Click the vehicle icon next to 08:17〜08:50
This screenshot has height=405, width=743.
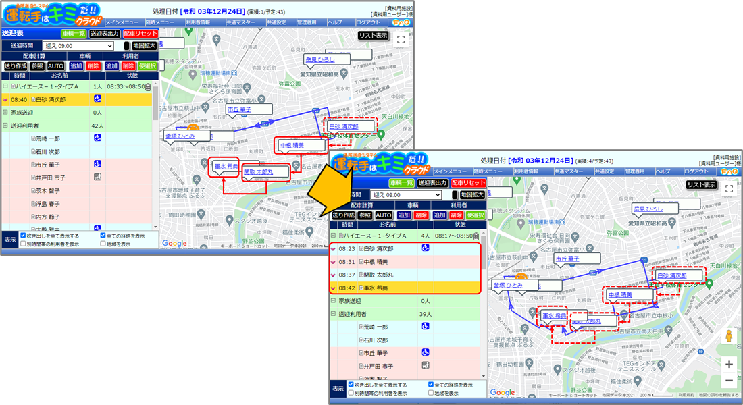pos(476,236)
